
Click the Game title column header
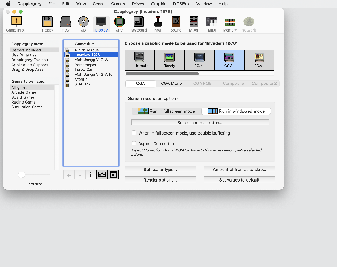[96, 44]
